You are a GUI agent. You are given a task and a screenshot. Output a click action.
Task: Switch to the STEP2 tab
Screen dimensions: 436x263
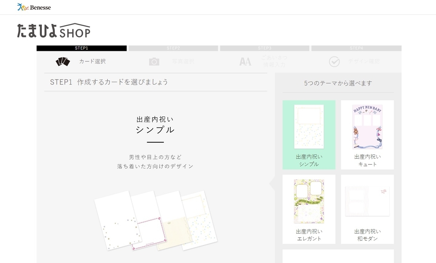tap(174, 48)
